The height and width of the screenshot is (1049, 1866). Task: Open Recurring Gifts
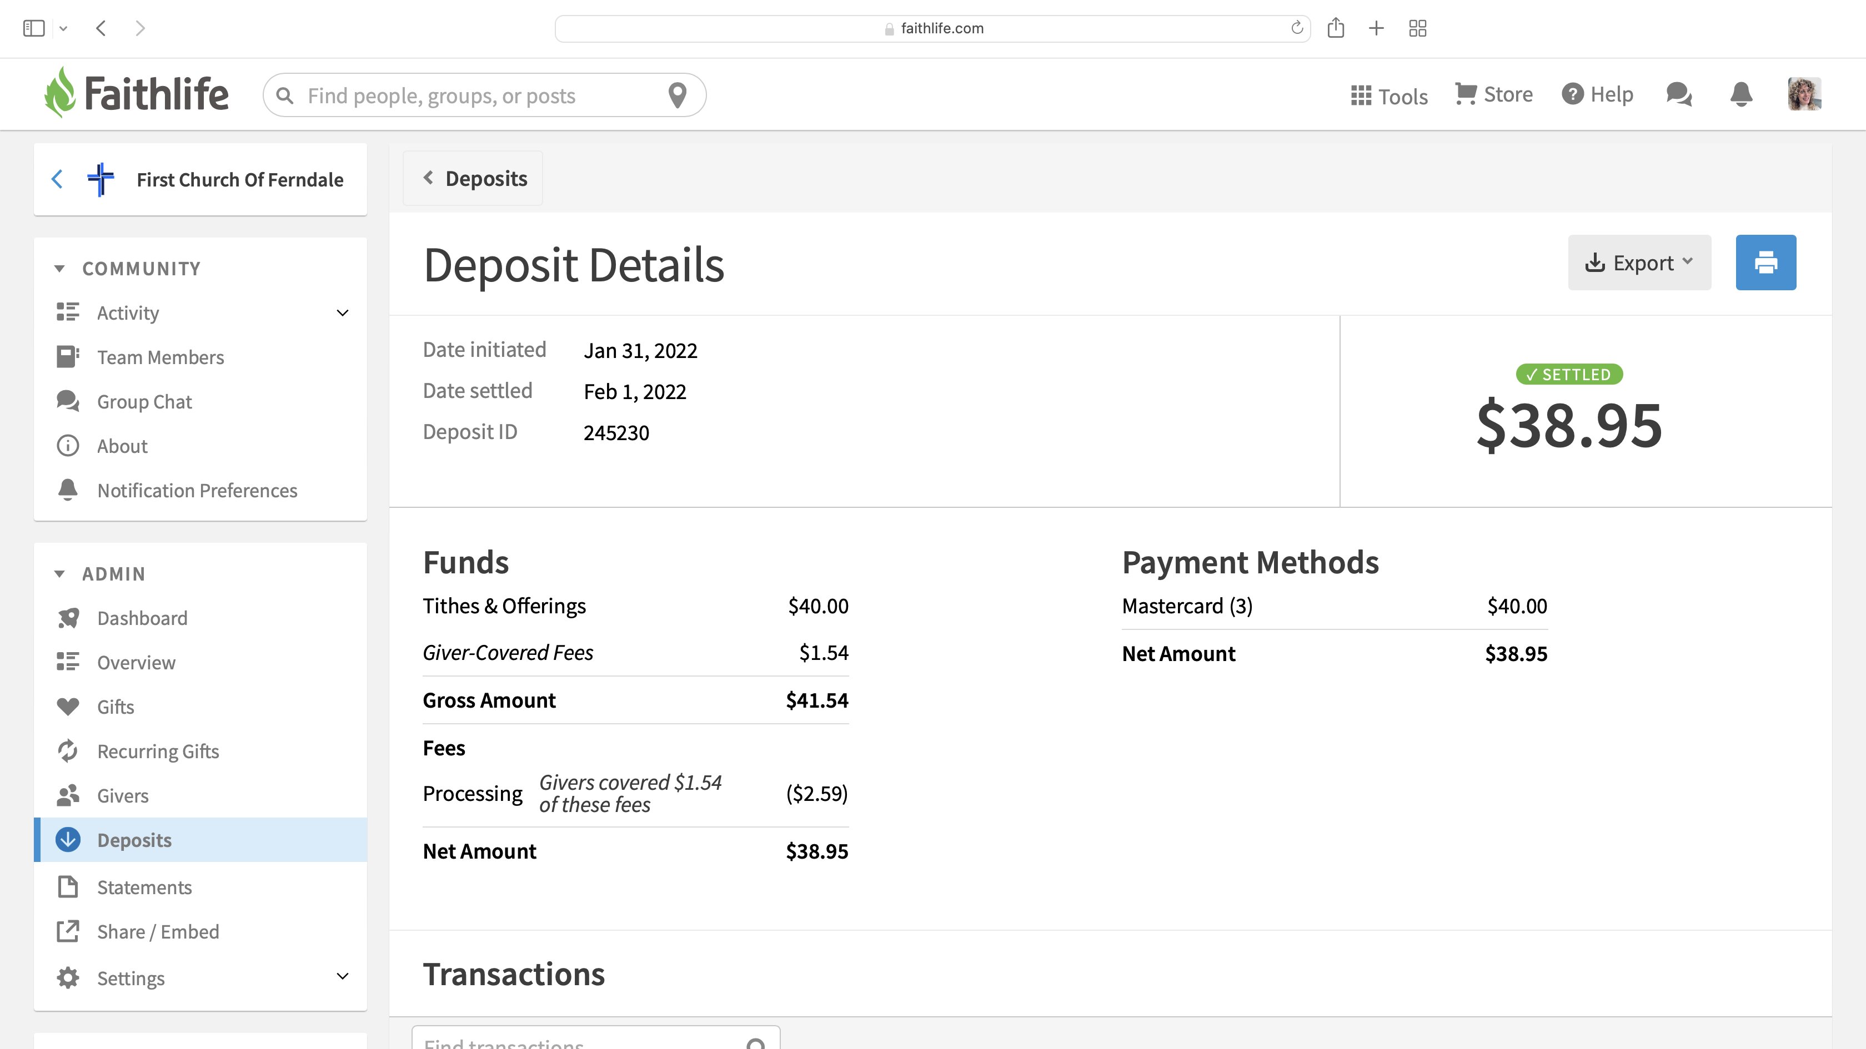[x=158, y=752]
